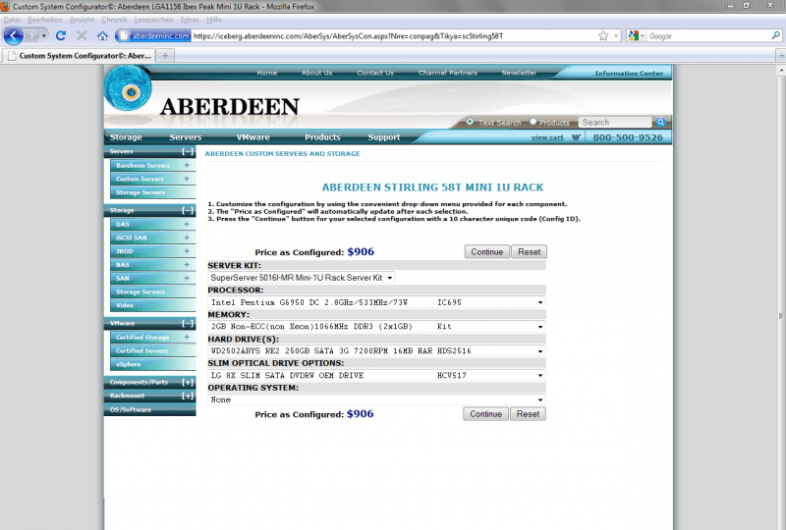Click the browser URL address field
This screenshot has height=530, width=786.
click(x=394, y=36)
